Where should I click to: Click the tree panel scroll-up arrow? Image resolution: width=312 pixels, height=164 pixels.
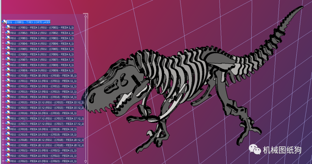tap(86, 16)
